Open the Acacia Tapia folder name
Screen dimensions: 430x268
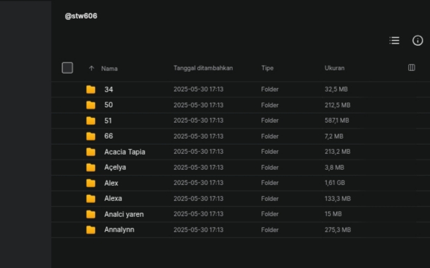[x=125, y=152]
